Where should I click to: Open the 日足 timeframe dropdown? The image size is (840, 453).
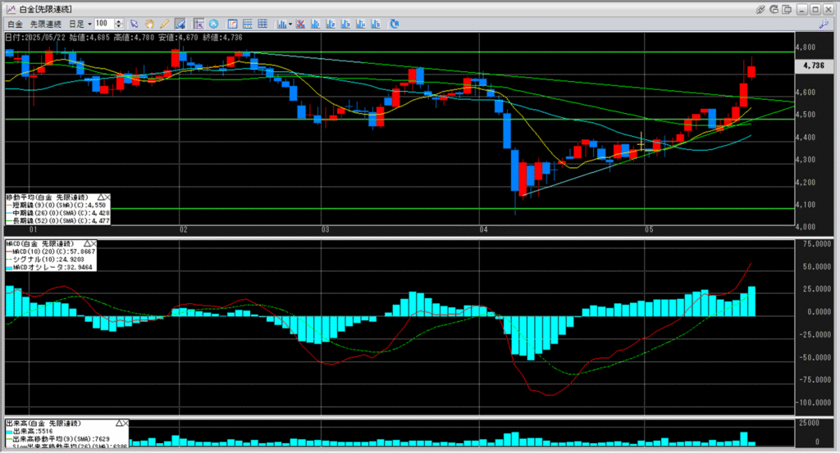(89, 24)
